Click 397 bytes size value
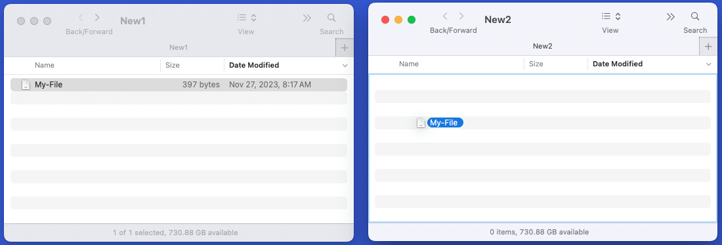Screen dimensions: 722x245 [201, 85]
